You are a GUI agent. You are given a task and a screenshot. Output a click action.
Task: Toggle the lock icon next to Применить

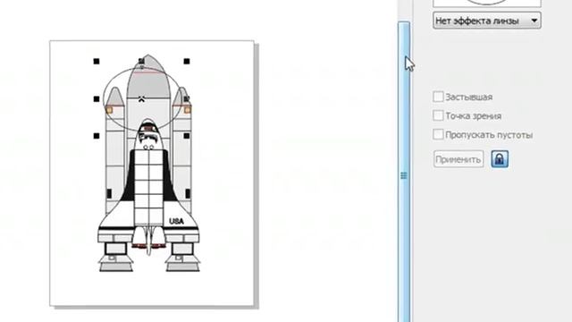pyautogui.click(x=500, y=159)
